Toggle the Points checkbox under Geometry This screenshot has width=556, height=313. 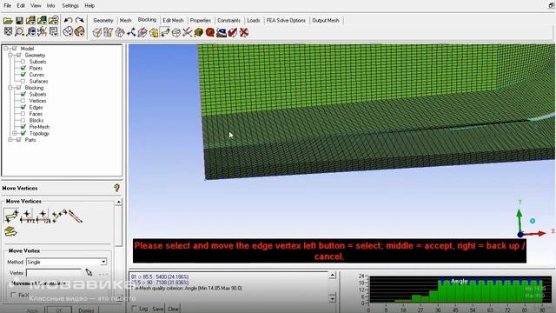click(x=23, y=68)
